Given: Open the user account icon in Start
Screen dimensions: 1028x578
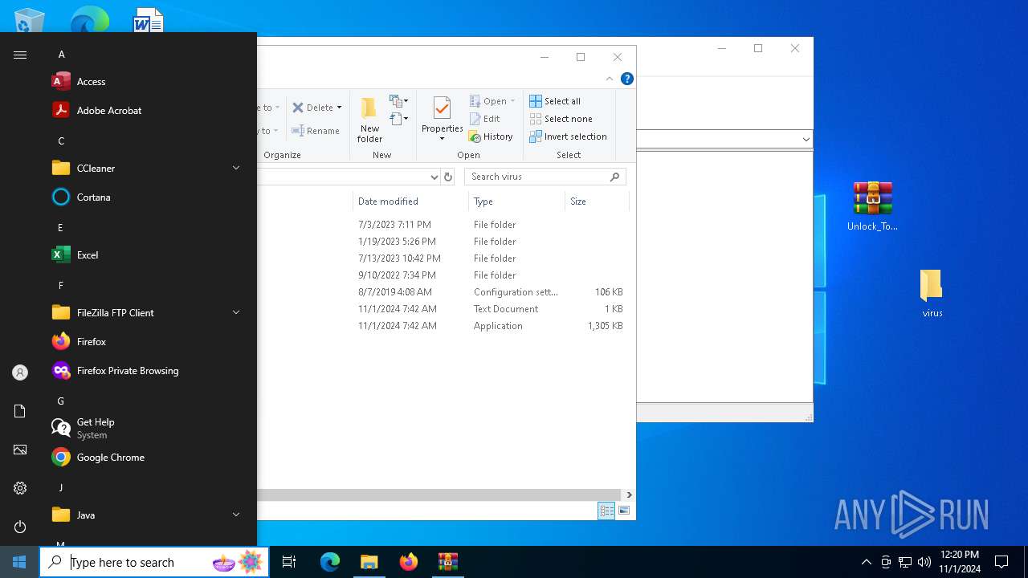Looking at the screenshot, I should 20,372.
